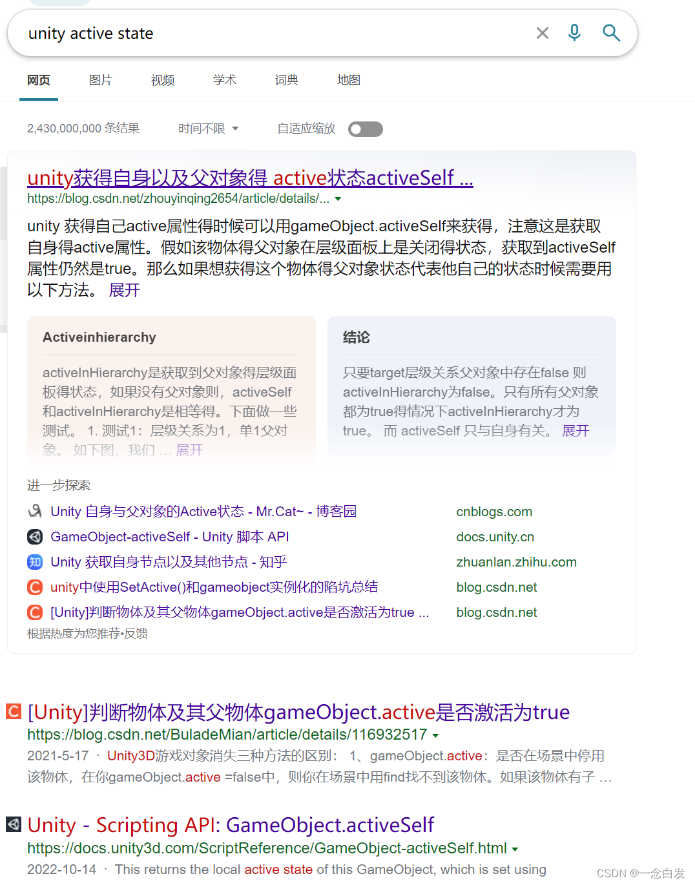Click the Activeinhierarchy card heading
The image size is (695, 885).
pos(99,337)
